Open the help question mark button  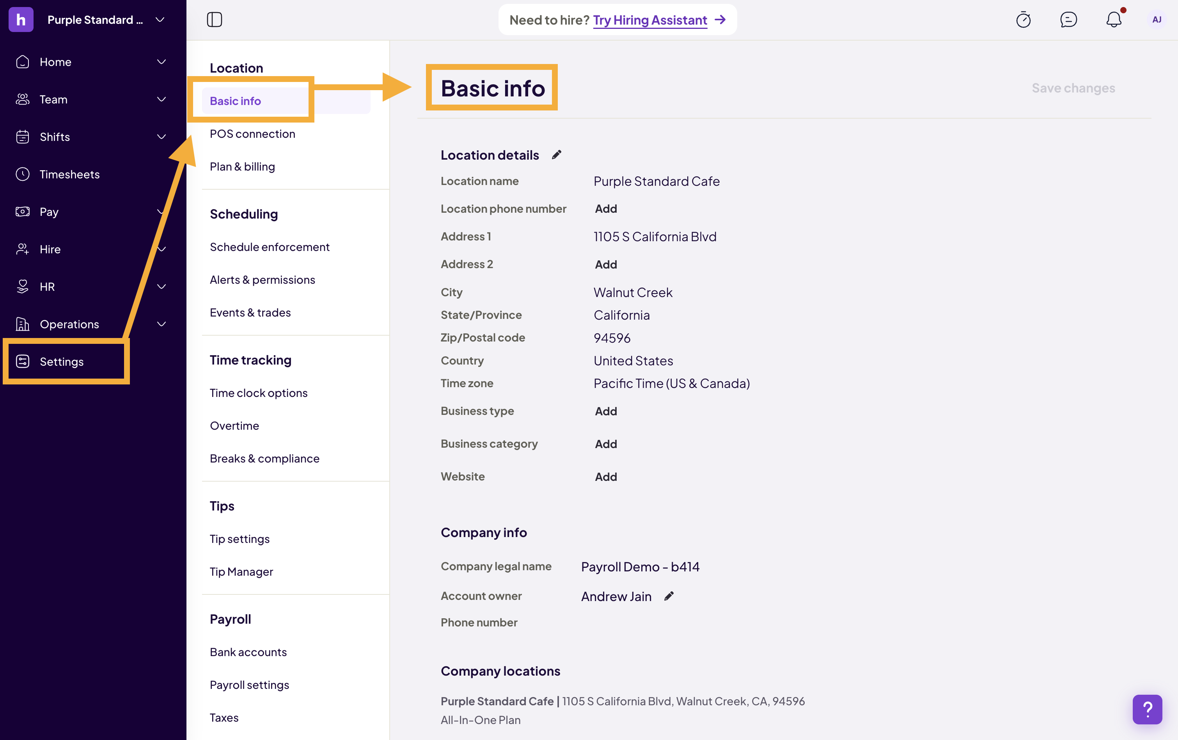[x=1147, y=709]
